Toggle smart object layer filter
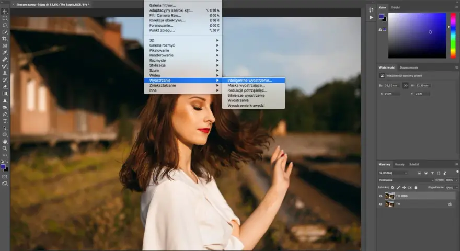Image resolution: width=460 pixels, height=251 pixels. [445, 173]
